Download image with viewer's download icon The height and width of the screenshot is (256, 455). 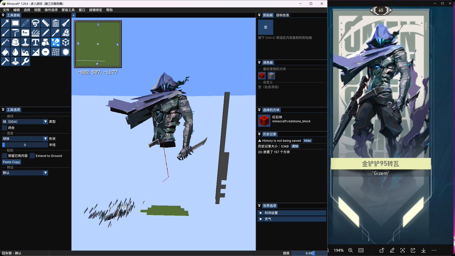[x=424, y=250]
